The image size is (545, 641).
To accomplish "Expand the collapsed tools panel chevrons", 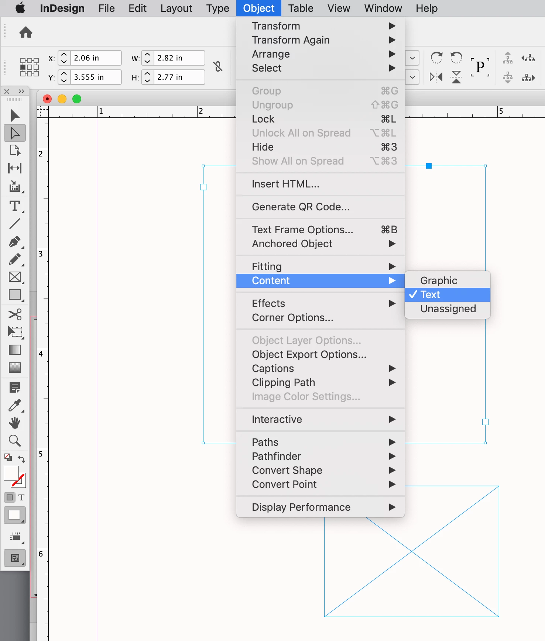I will point(21,91).
